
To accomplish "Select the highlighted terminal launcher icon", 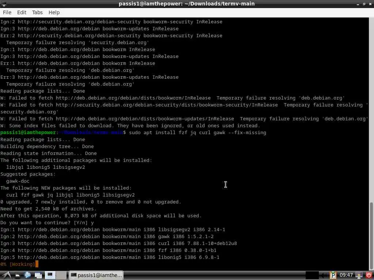I will coord(50,276).
